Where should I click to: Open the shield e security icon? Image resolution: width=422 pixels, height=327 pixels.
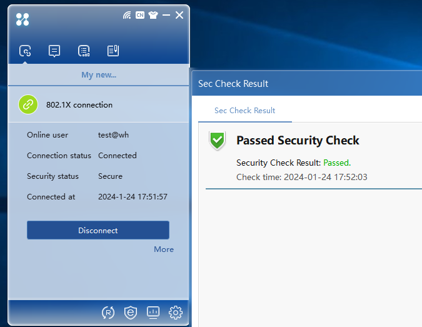coord(131,313)
